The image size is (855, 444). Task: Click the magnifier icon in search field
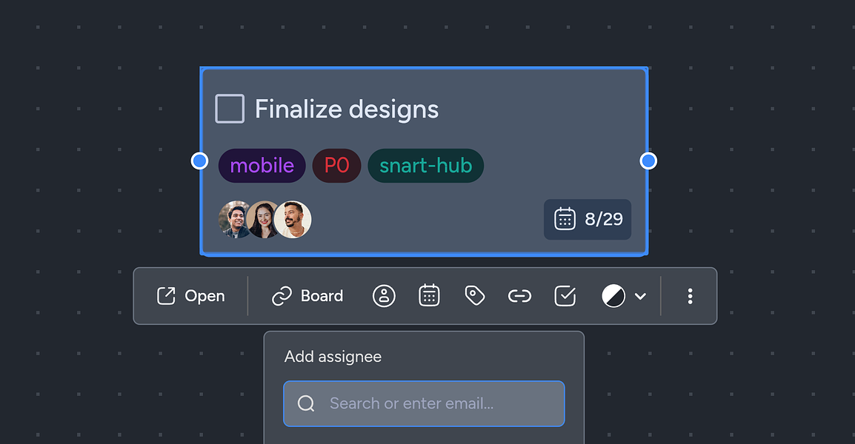306,404
